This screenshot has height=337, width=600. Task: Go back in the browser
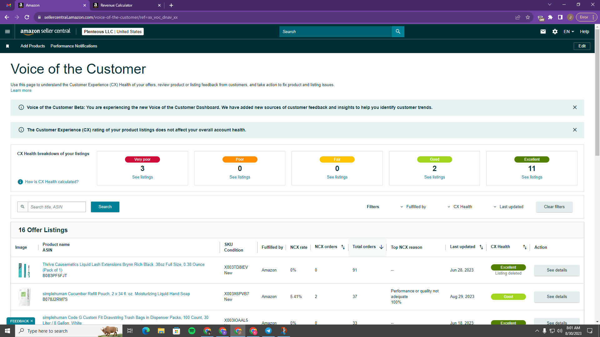(x=7, y=17)
